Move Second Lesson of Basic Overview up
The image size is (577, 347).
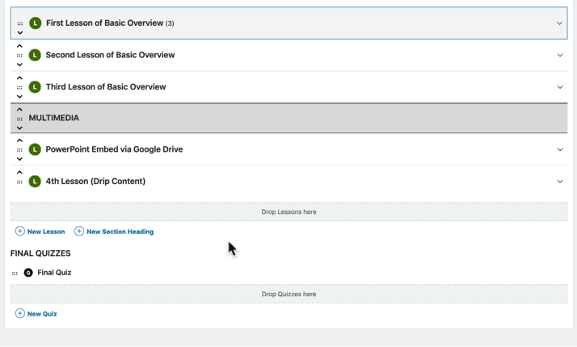[x=19, y=46]
